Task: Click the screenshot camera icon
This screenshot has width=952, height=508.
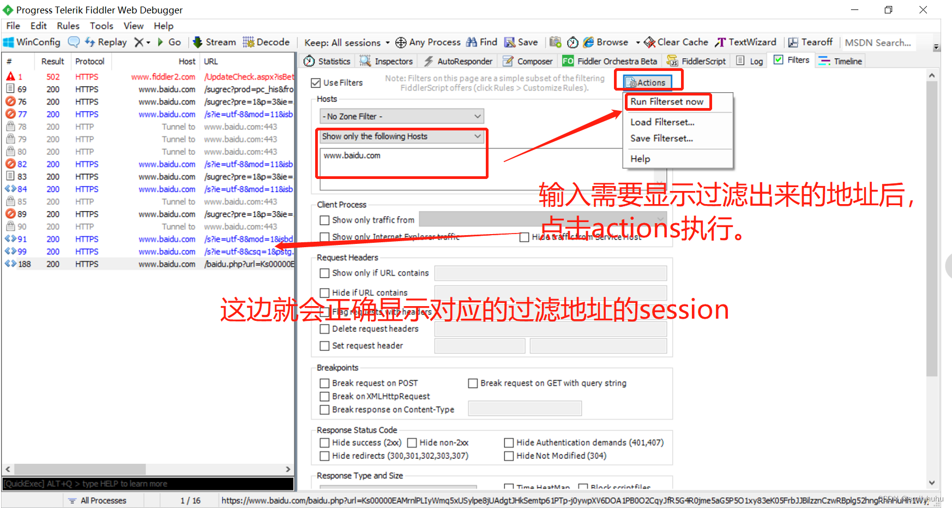Action: pyautogui.click(x=555, y=42)
